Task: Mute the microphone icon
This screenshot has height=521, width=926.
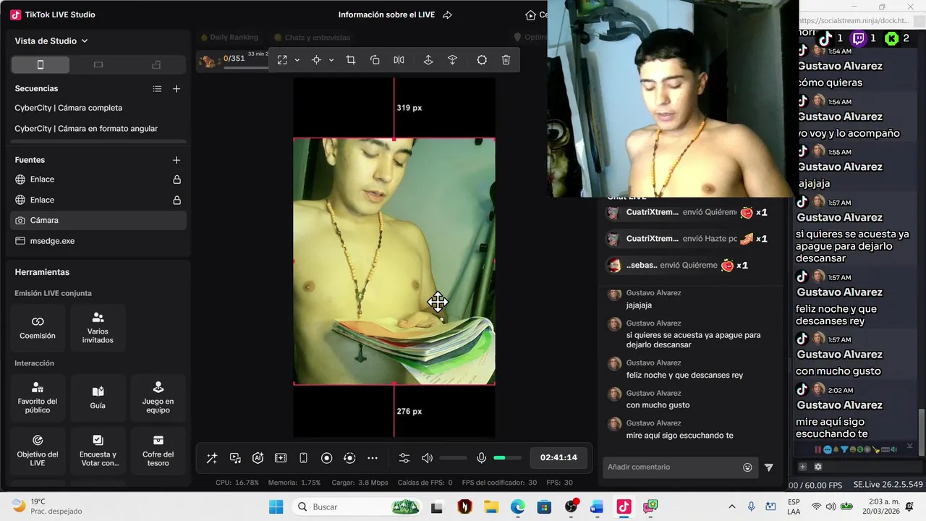Action: 481,458
